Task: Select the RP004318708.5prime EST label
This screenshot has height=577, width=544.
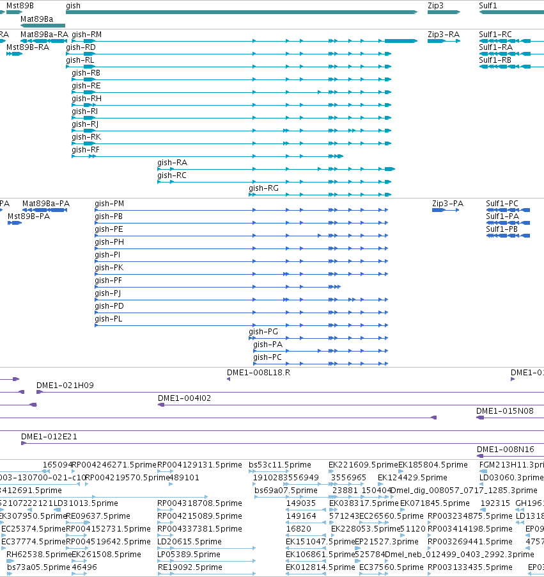Action: 200,503
